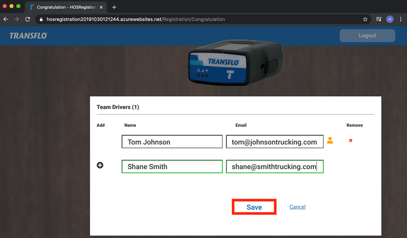The width and height of the screenshot is (407, 238).
Task: Click the TRANSFLO device image
Action: pyautogui.click(x=235, y=62)
